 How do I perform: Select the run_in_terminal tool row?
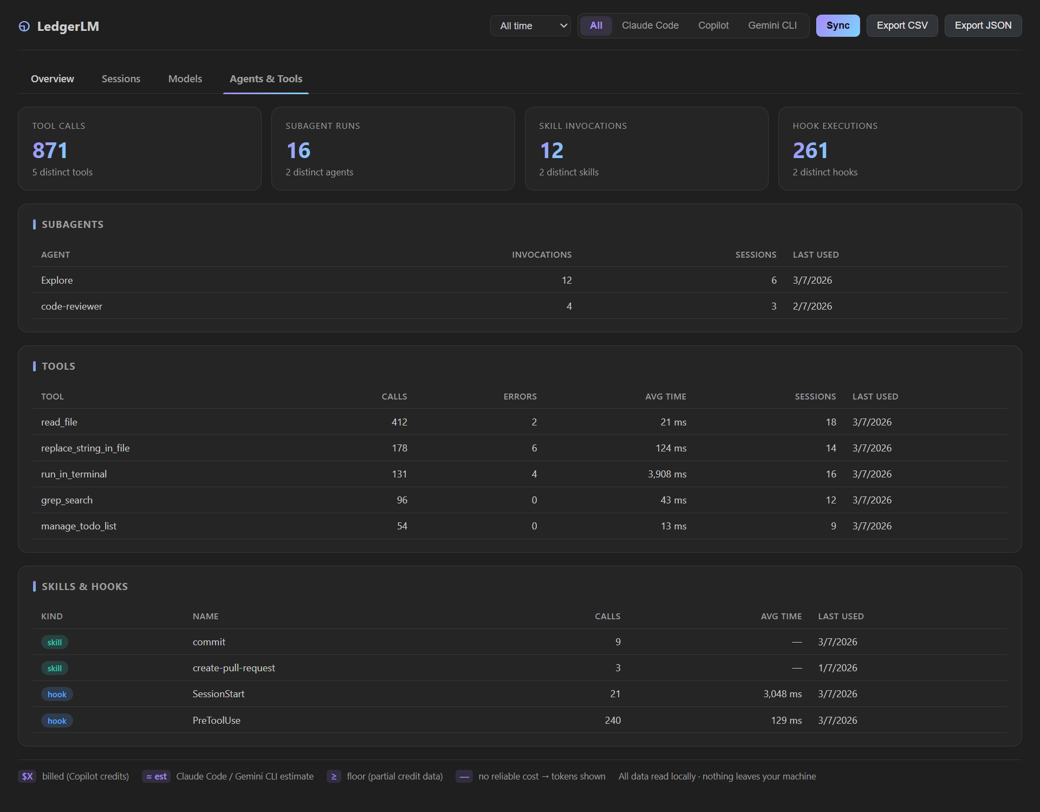520,474
